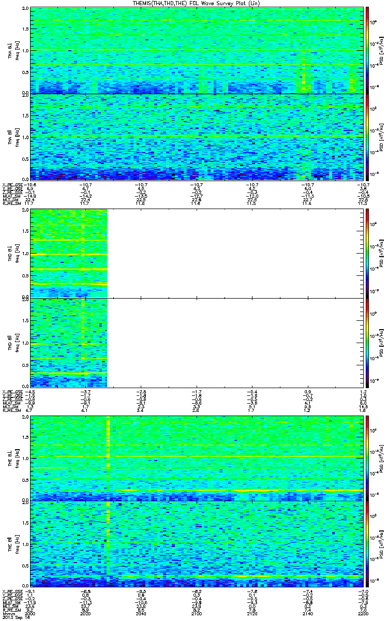Click the hhmm axis label at bottom left
This screenshot has height=621, width=388.
pyautogui.click(x=8, y=614)
